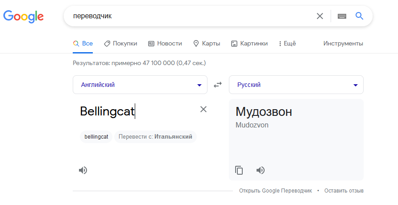The width and height of the screenshot is (398, 205).
Task: Expand the Английский source language dropdown
Action: click(140, 85)
